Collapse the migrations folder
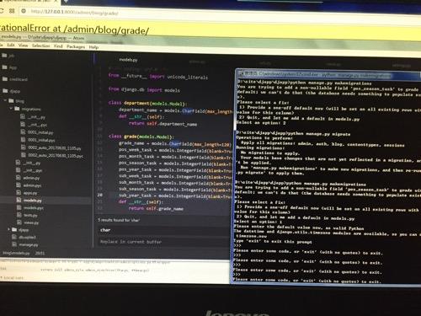The height and width of the screenshot is (316, 421). click(11, 109)
